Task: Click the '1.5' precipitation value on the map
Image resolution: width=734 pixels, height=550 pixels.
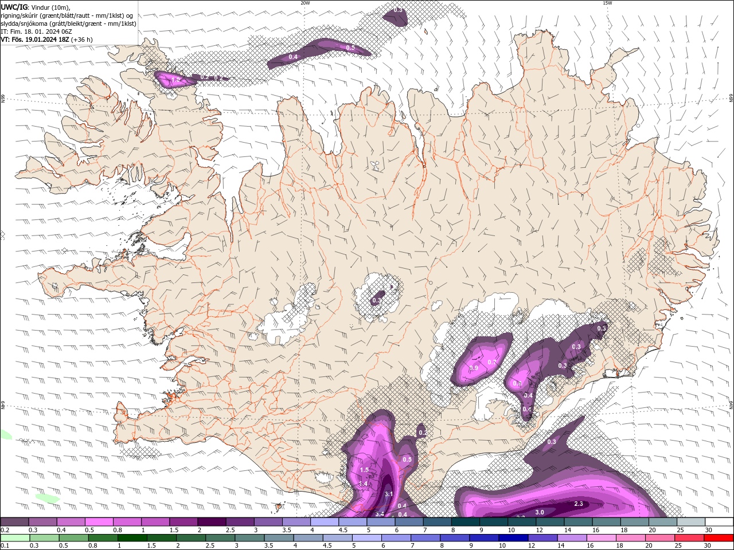Action: (364, 470)
